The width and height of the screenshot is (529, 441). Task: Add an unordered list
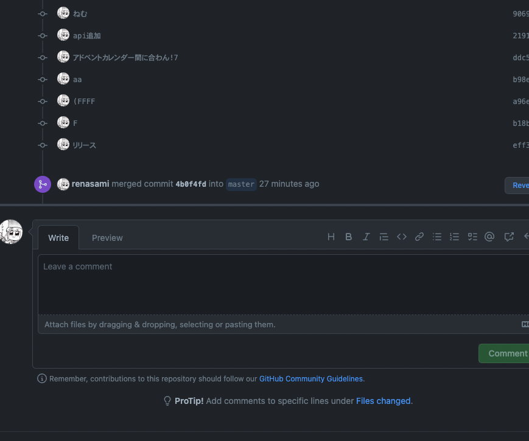tap(436, 237)
